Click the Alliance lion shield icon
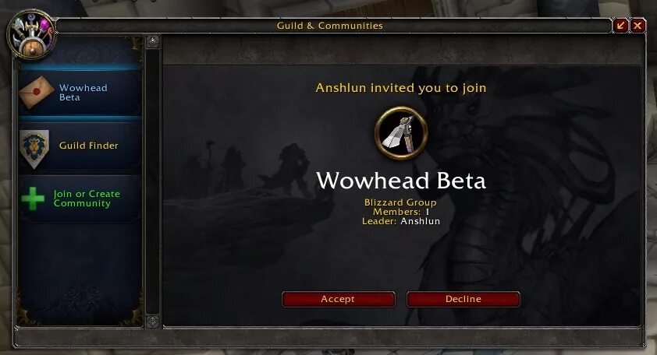 click(x=34, y=149)
